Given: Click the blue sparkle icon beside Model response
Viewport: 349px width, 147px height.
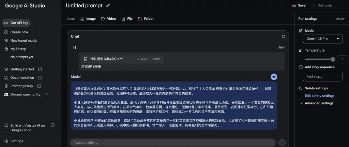Looking at the screenshot, I should coord(274,77).
